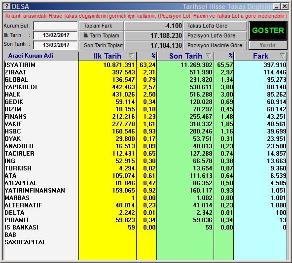Click Son Tarih value 231.820 for GLOBAL

coord(201,80)
